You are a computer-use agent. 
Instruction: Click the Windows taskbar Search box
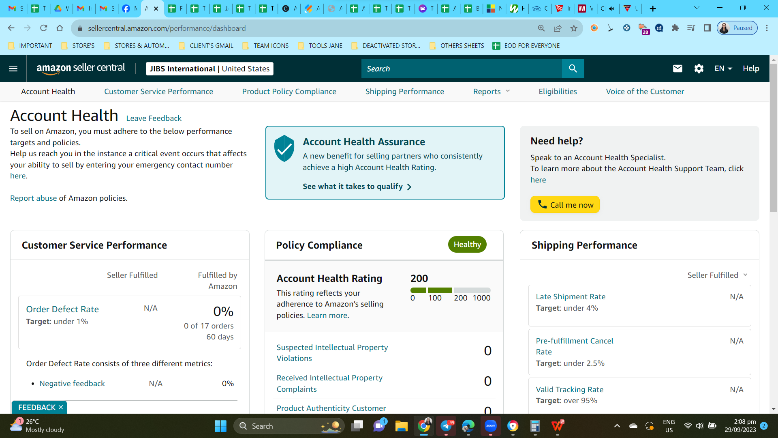pyautogui.click(x=289, y=426)
